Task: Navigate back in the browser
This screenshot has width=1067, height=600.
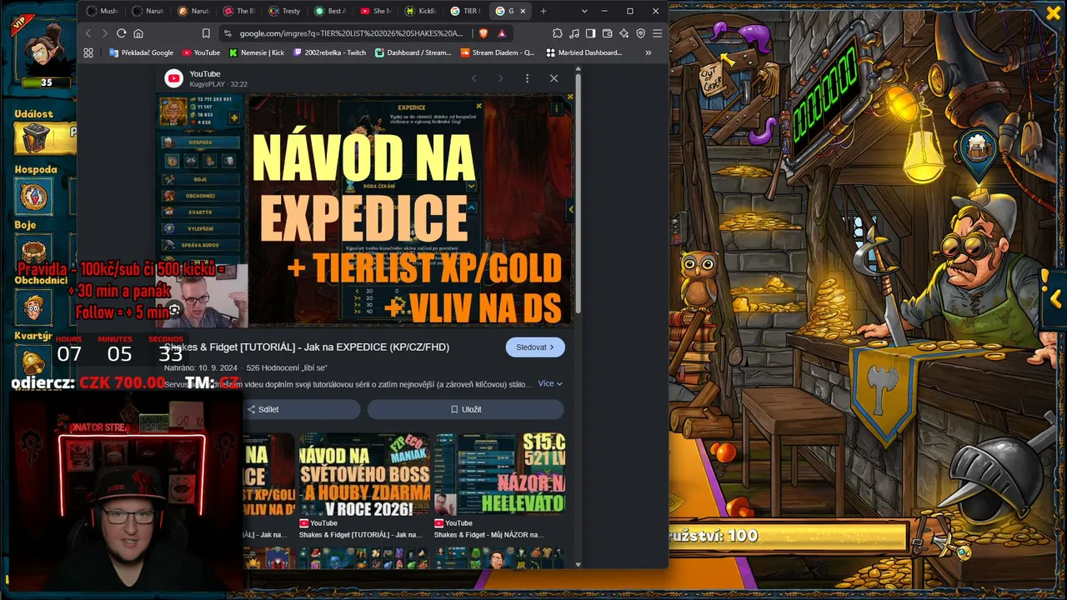Action: (88, 33)
